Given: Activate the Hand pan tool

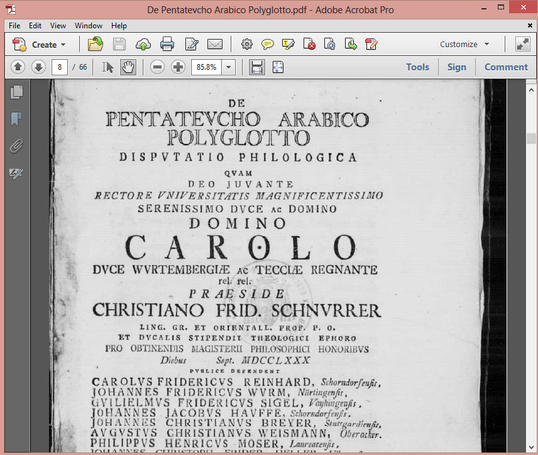Looking at the screenshot, I should pos(128,67).
